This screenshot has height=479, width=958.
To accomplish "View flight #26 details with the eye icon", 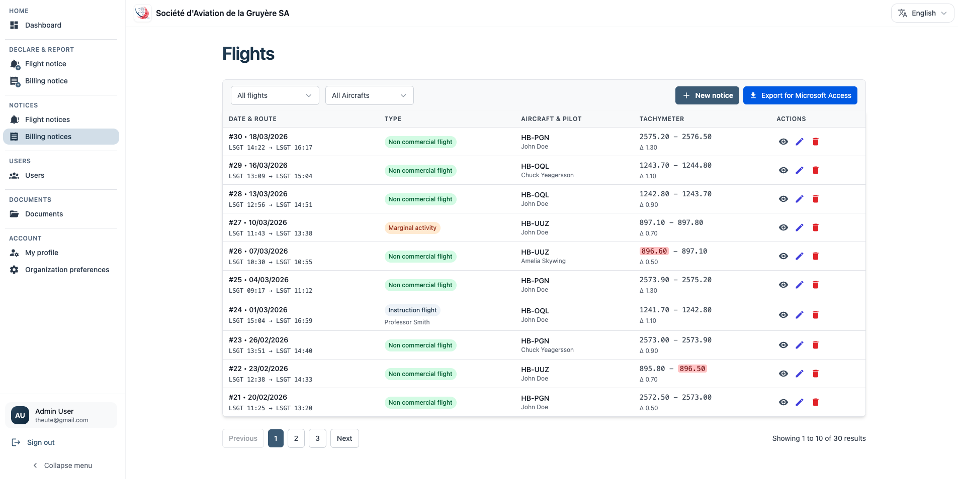I will [783, 256].
